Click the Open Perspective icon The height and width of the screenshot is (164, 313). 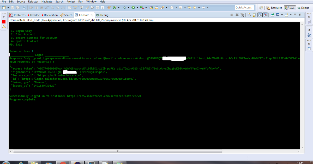point(261,8)
